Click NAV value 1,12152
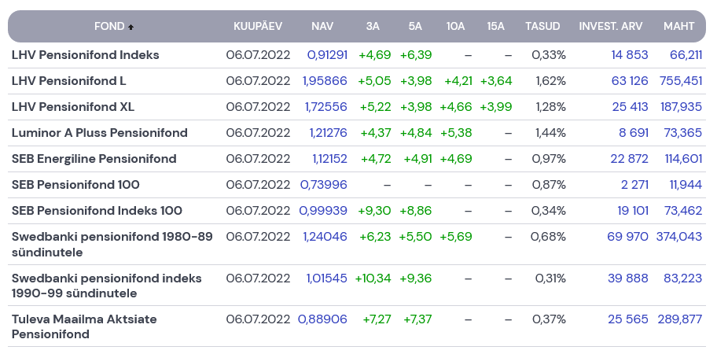Screen dimensions: 717x354 (x=329, y=159)
